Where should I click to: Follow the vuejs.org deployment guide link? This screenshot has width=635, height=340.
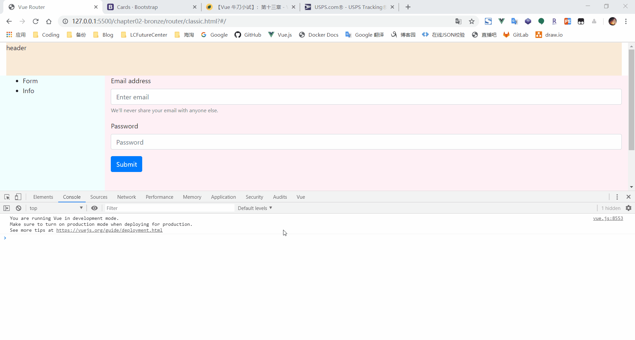pos(109,230)
